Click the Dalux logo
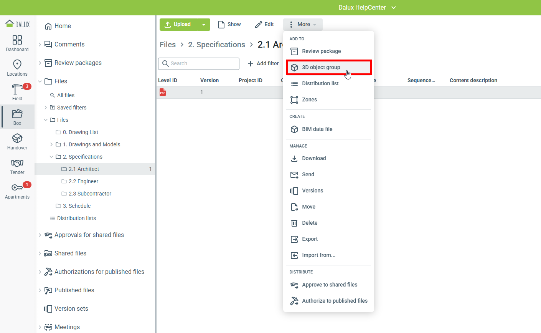541x333 pixels. (18, 24)
